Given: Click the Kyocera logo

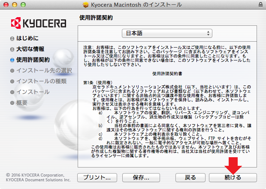Looking at the screenshot, I should 39,23.
